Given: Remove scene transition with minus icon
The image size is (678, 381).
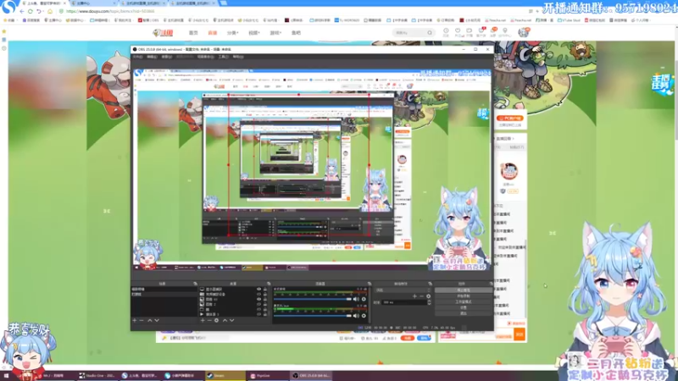Looking at the screenshot, I should 421,296.
